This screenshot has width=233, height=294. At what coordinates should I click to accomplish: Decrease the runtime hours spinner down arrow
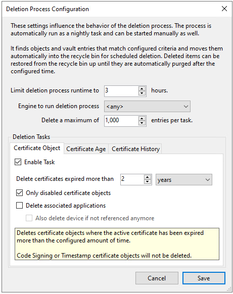point(142,93)
